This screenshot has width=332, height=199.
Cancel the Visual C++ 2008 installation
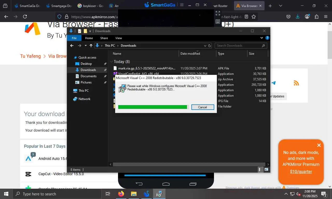[x=203, y=107]
